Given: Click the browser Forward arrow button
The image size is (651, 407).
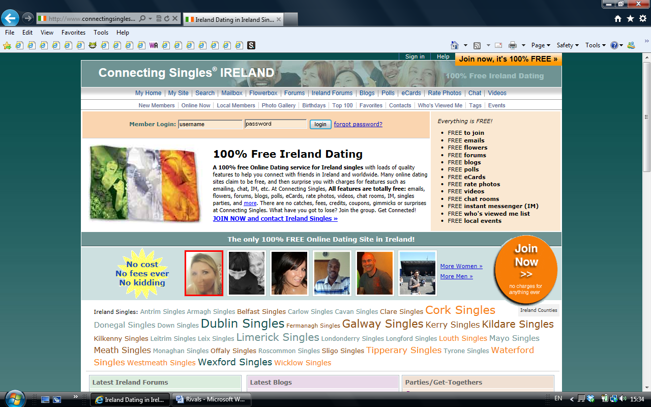Looking at the screenshot, I should coord(28,19).
